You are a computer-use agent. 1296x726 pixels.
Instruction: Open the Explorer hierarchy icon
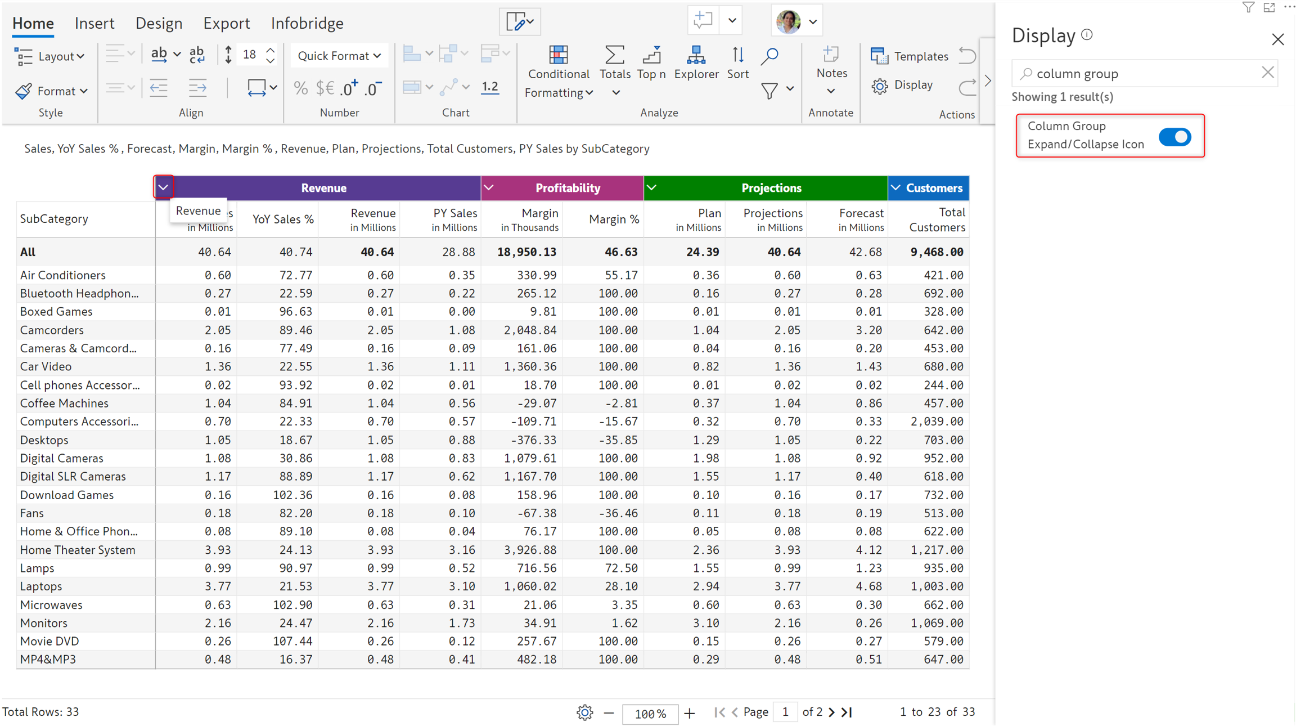tap(696, 56)
